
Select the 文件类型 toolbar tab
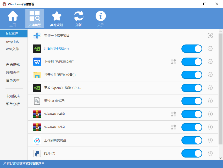pyautogui.click(x=35, y=19)
